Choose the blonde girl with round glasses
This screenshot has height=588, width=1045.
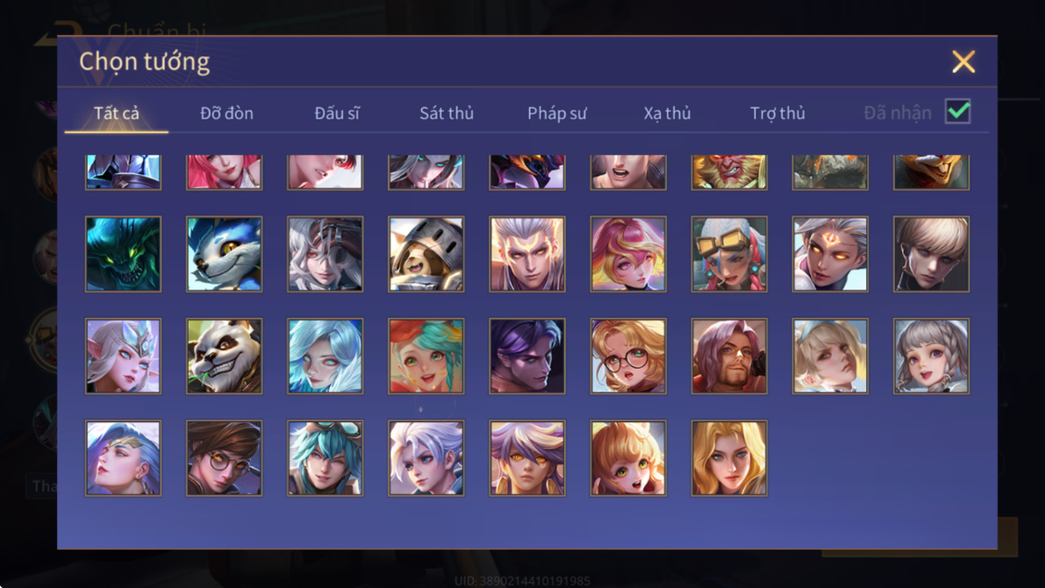tap(628, 356)
